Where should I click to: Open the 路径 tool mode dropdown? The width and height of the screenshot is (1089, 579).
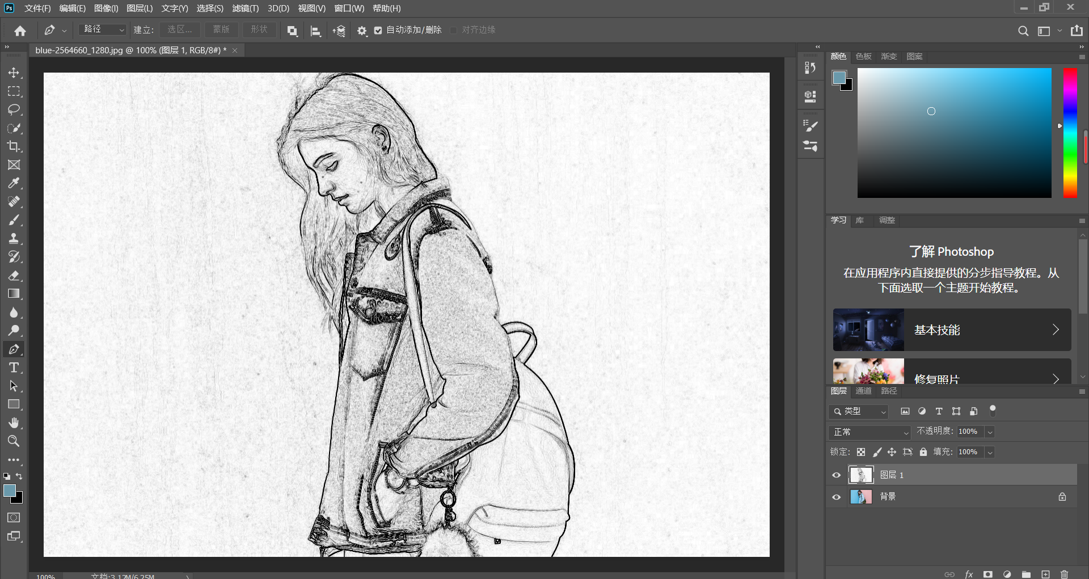[x=103, y=29]
